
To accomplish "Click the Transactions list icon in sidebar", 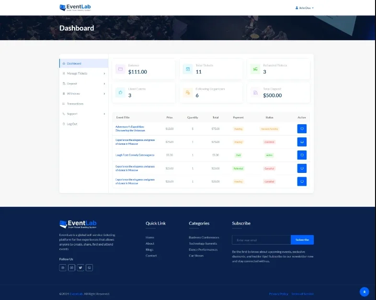I will click(64, 104).
